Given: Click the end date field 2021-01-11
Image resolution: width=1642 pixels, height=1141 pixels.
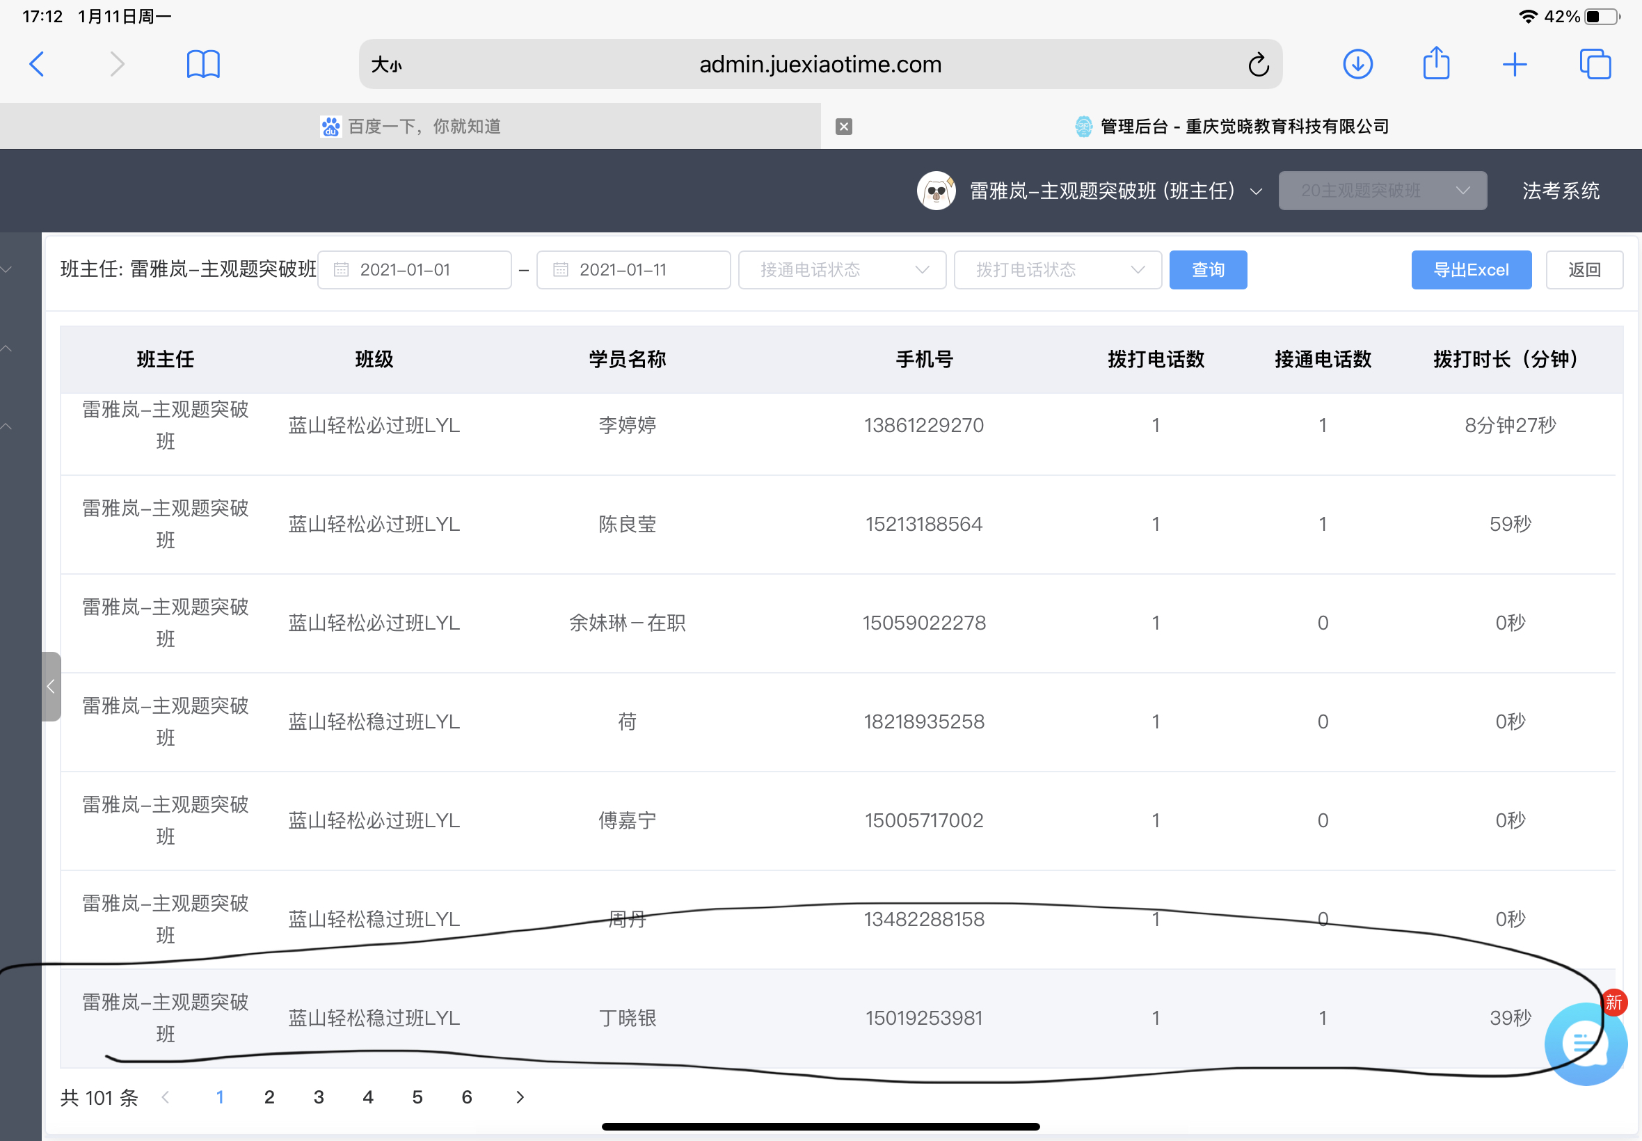Looking at the screenshot, I should pyautogui.click(x=633, y=269).
